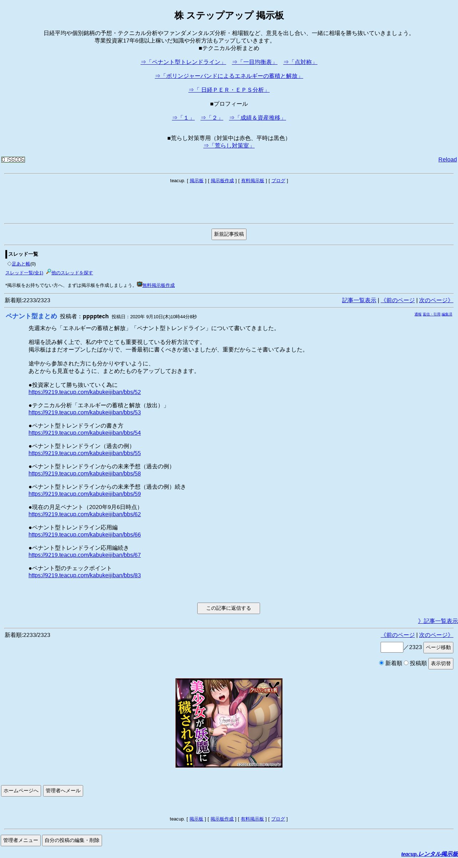Click the visitor counter image
This screenshot has height=858, width=458.
pos(13,160)
